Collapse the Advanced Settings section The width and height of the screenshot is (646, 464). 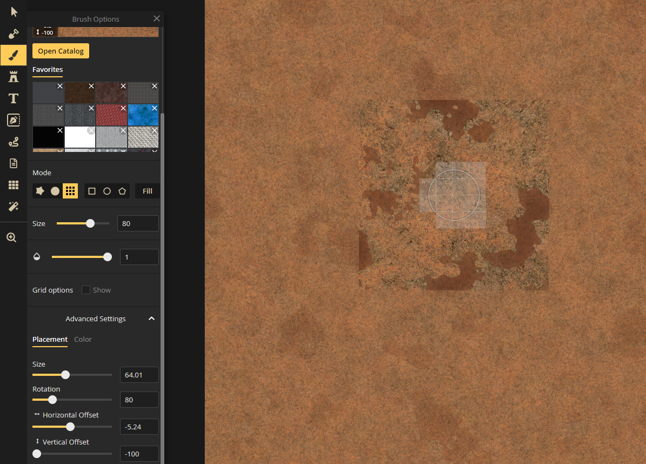coord(152,318)
